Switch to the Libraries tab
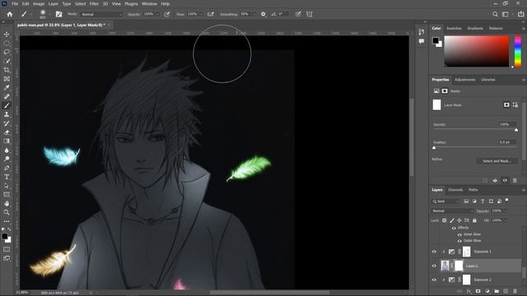Image resolution: width=527 pixels, height=296 pixels. (488, 80)
